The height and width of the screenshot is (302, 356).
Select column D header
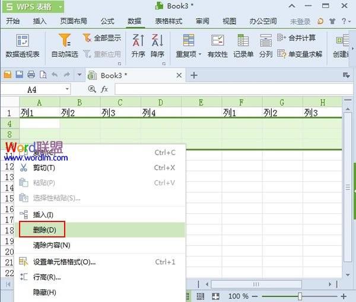[161, 102]
